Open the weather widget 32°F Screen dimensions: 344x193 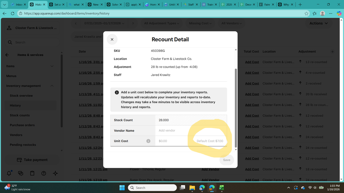18,188
